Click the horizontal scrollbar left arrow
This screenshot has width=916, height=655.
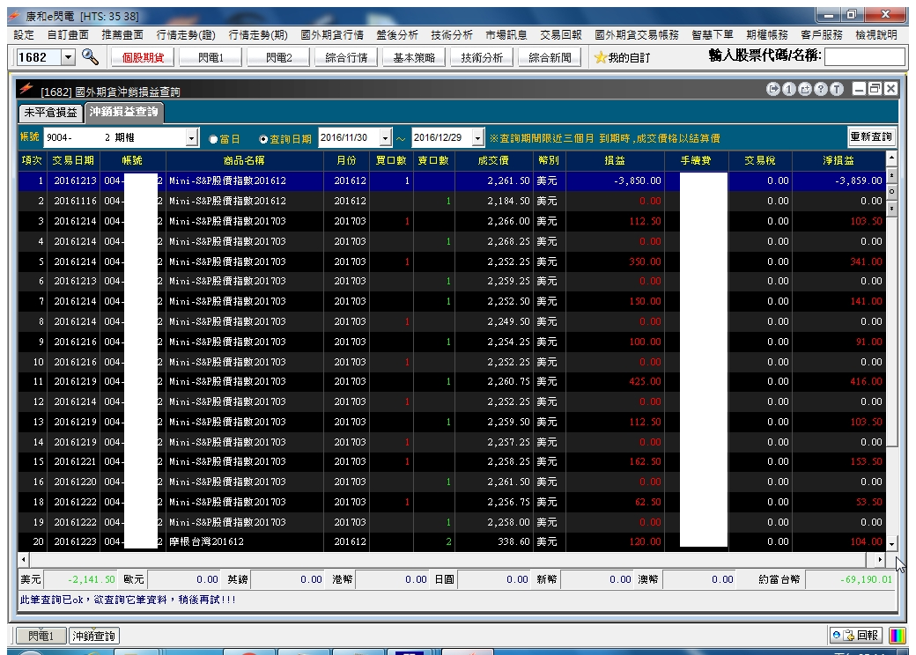pos(24,559)
